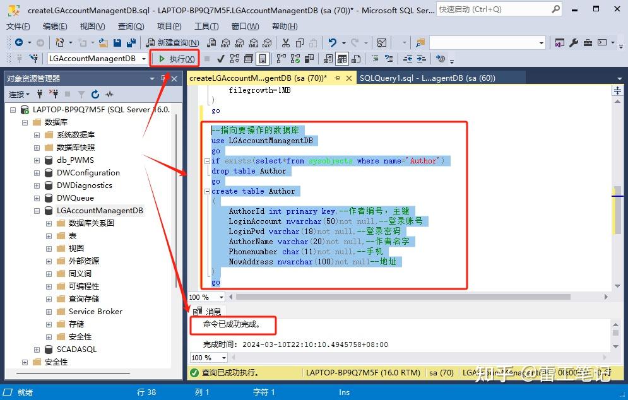
Task: Open the Toolbox icon
Action: point(588,42)
